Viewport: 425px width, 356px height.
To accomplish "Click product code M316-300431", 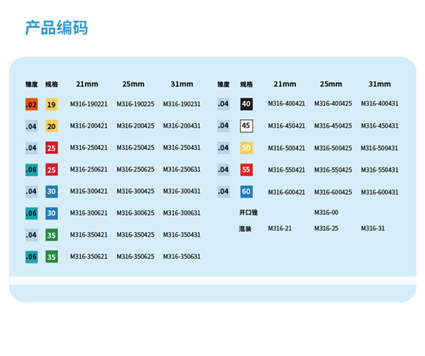I will pos(182,191).
